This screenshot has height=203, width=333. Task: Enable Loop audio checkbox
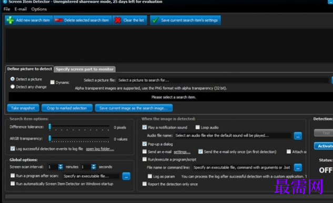point(197,127)
